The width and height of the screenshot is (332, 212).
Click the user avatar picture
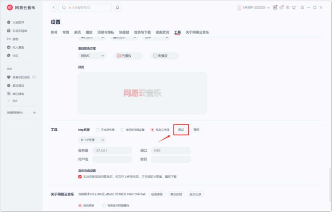click(x=239, y=7)
